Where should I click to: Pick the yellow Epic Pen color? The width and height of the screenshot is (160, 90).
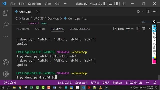click(x=155, y=58)
